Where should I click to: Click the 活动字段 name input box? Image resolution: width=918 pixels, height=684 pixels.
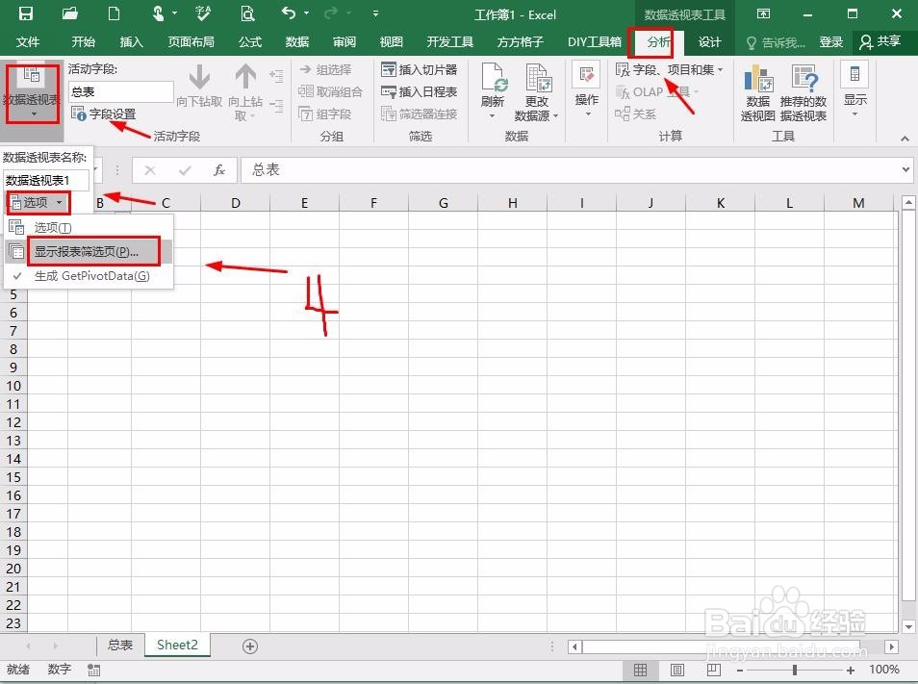click(120, 91)
